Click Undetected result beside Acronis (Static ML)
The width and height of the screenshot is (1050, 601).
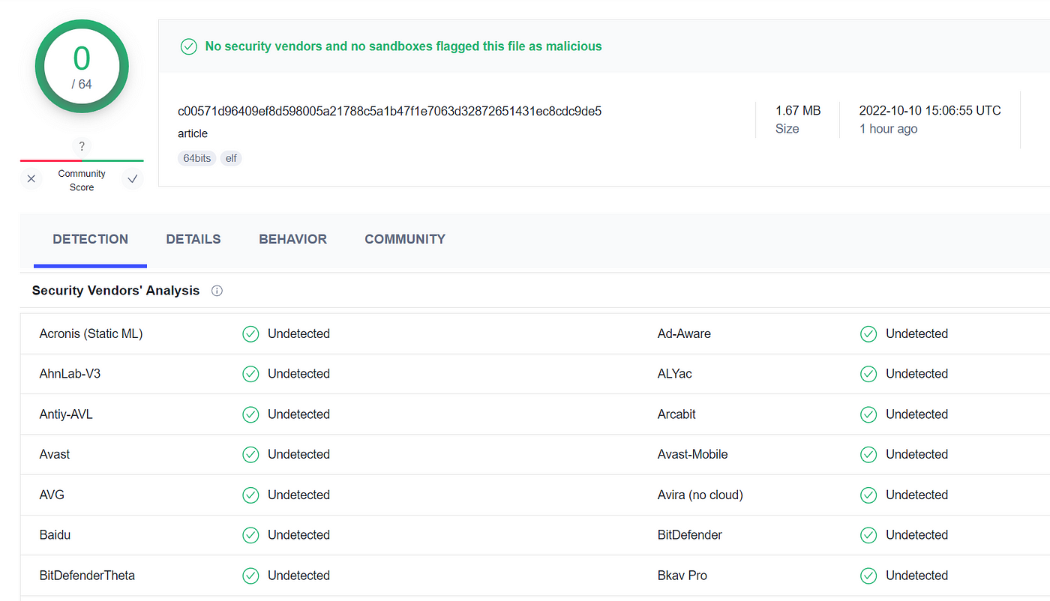pyautogui.click(x=298, y=334)
